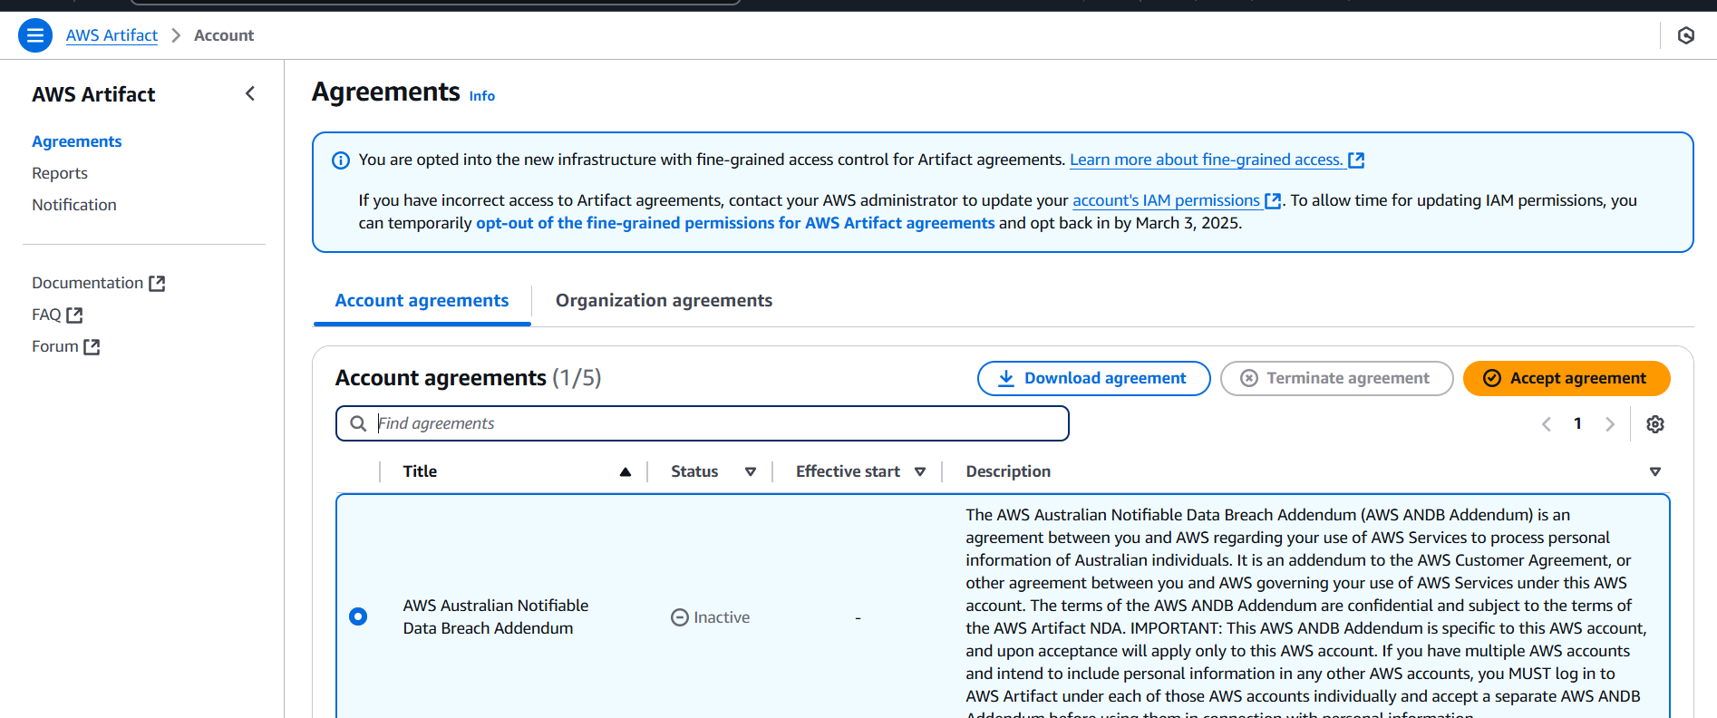Screen dimensions: 1717x718
Task: Focus the Find agreements search field
Action: tap(703, 423)
